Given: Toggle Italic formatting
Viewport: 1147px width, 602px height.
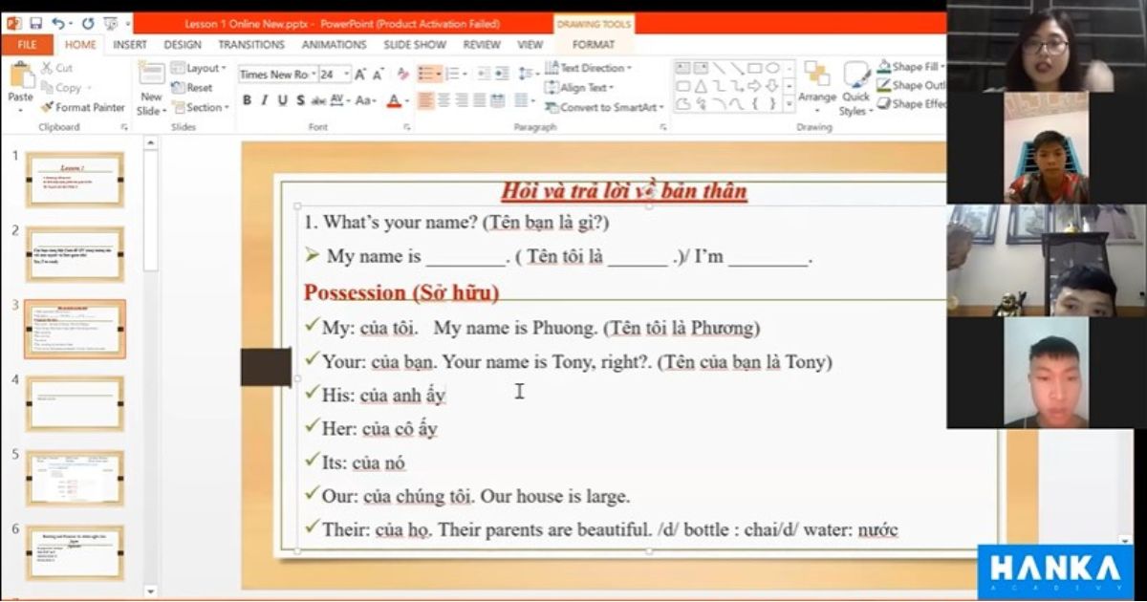Looking at the screenshot, I should (265, 98).
